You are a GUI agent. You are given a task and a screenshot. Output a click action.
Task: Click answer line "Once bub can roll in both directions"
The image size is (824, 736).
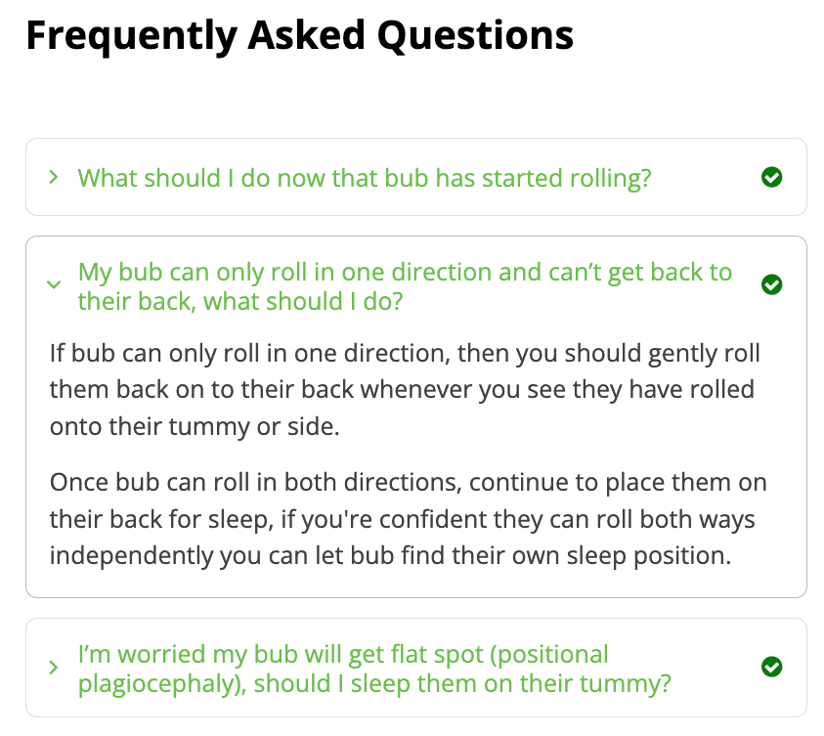tap(408, 483)
